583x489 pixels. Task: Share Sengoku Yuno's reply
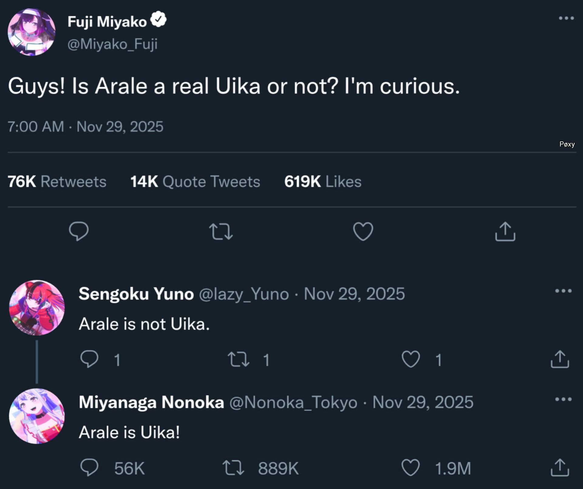click(560, 359)
